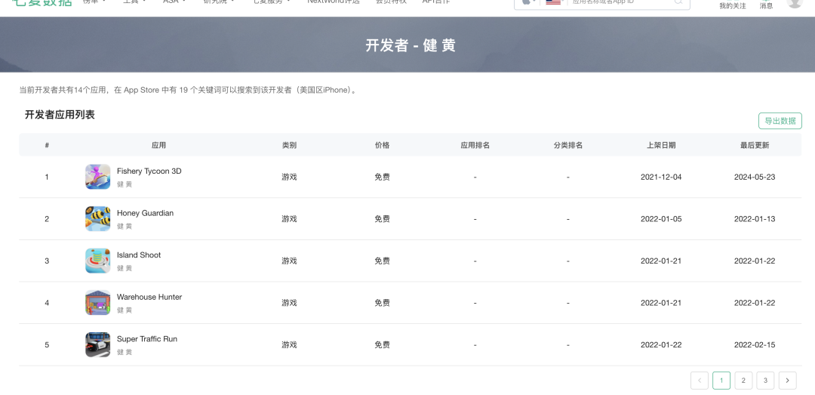The image size is (815, 395).
Task: Click the 开发者 - 健 黄 banner title
Action: pyautogui.click(x=411, y=45)
